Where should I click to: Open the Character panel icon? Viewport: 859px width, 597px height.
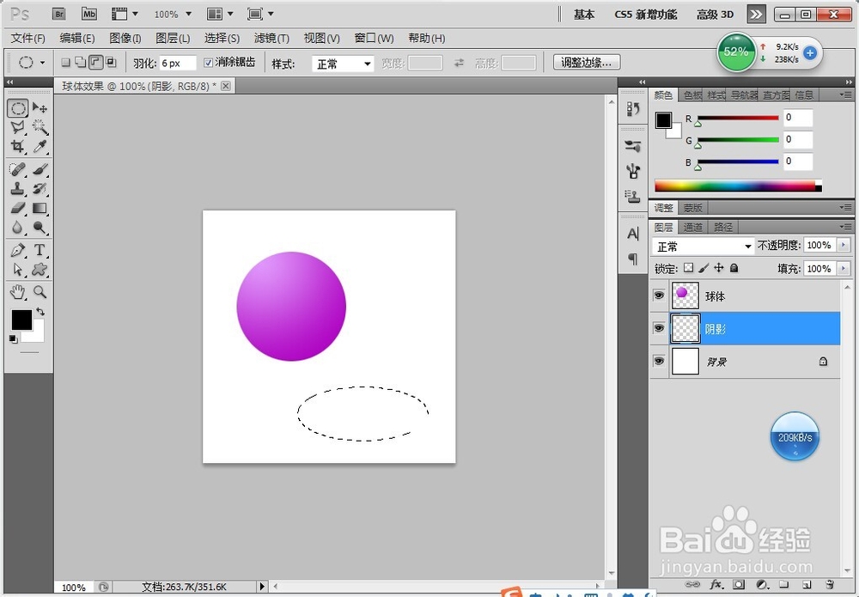[633, 235]
